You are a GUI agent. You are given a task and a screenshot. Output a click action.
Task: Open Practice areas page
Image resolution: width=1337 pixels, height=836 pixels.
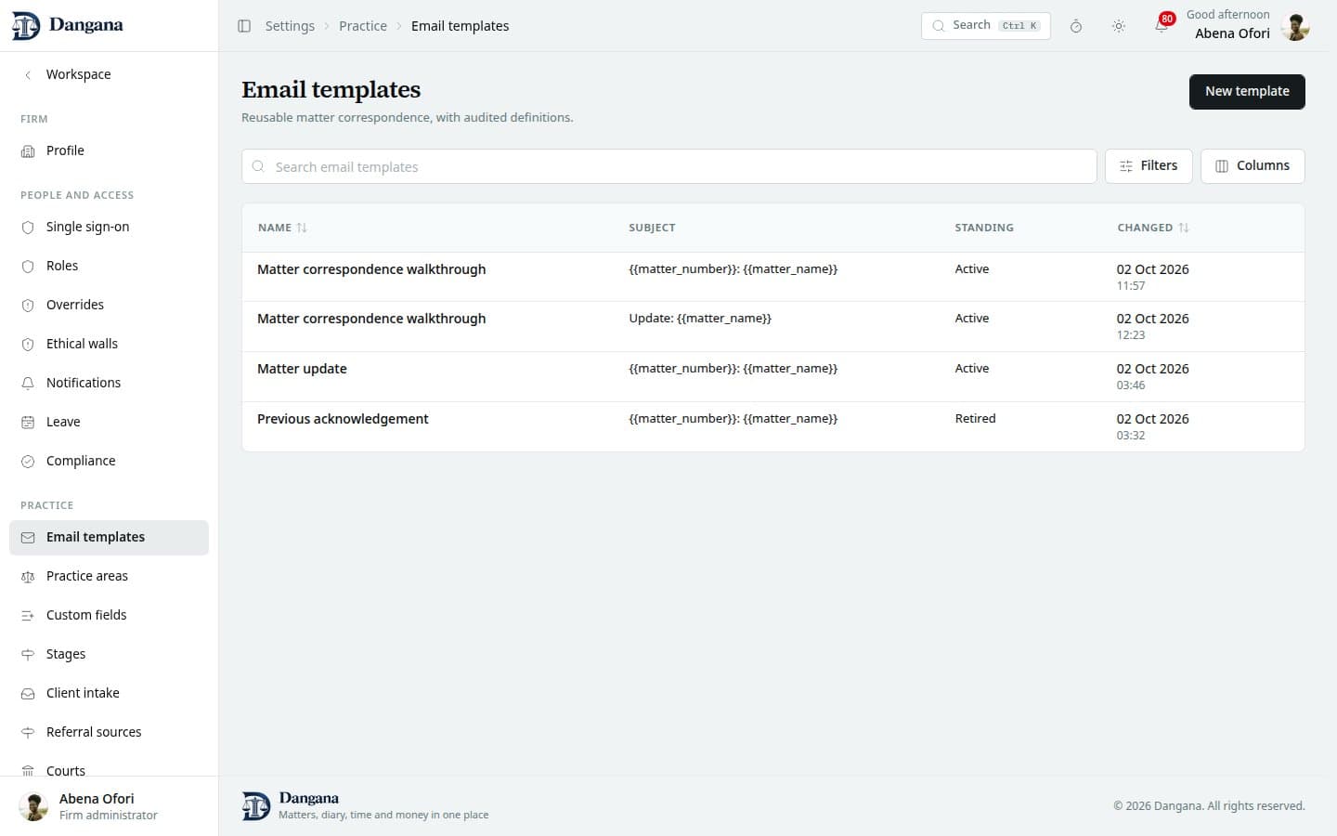click(x=109, y=576)
